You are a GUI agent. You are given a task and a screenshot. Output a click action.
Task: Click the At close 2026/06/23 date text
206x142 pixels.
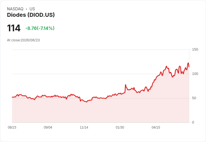tap(24, 40)
